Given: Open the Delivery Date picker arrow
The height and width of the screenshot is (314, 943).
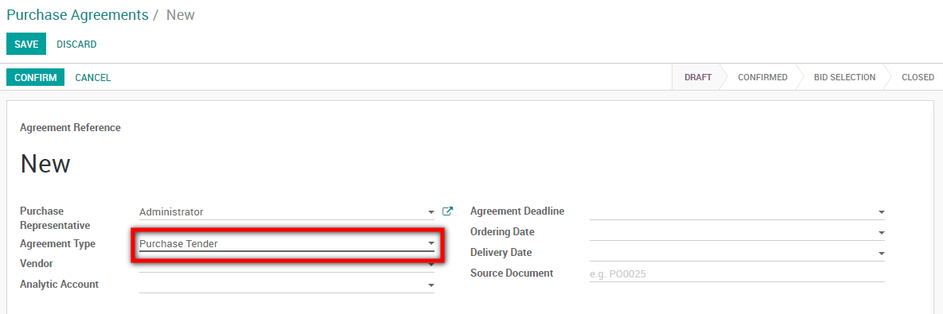Looking at the screenshot, I should pyautogui.click(x=881, y=254).
